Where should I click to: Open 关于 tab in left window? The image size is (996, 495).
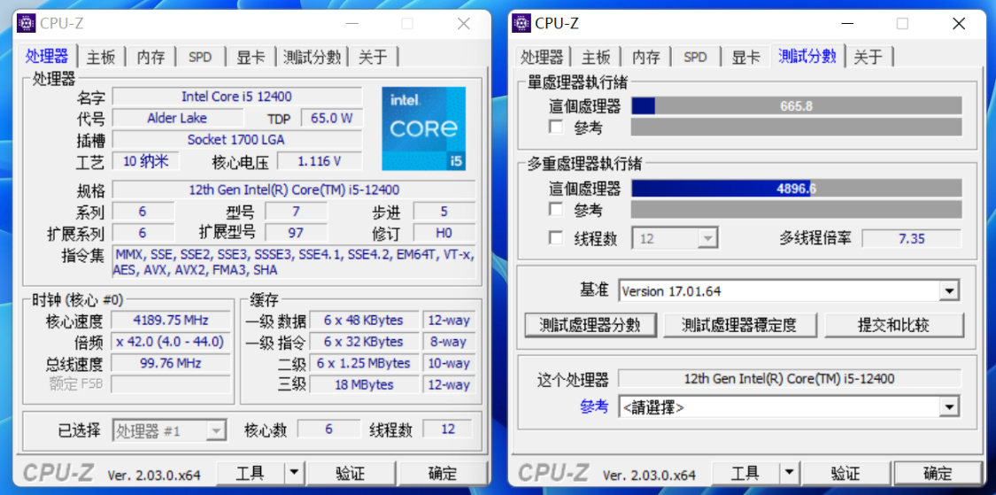coord(373,58)
